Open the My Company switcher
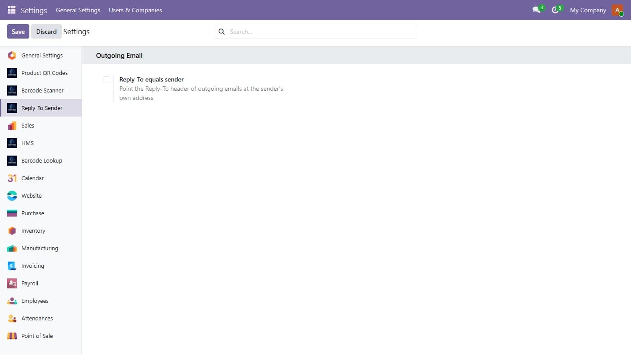 click(x=588, y=10)
